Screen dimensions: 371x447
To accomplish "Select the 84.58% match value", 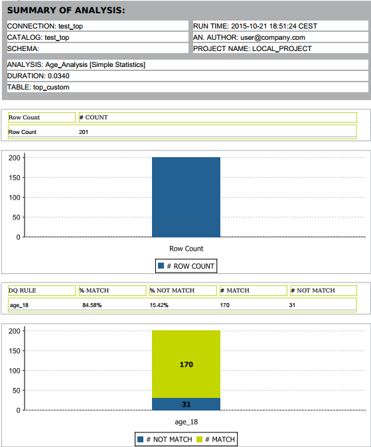I will pos(92,305).
